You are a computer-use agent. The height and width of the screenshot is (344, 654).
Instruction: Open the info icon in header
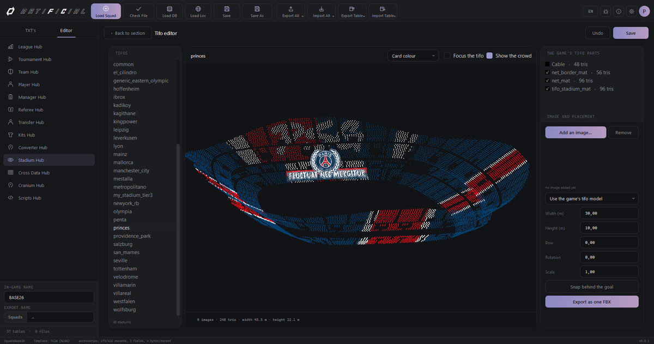(619, 11)
